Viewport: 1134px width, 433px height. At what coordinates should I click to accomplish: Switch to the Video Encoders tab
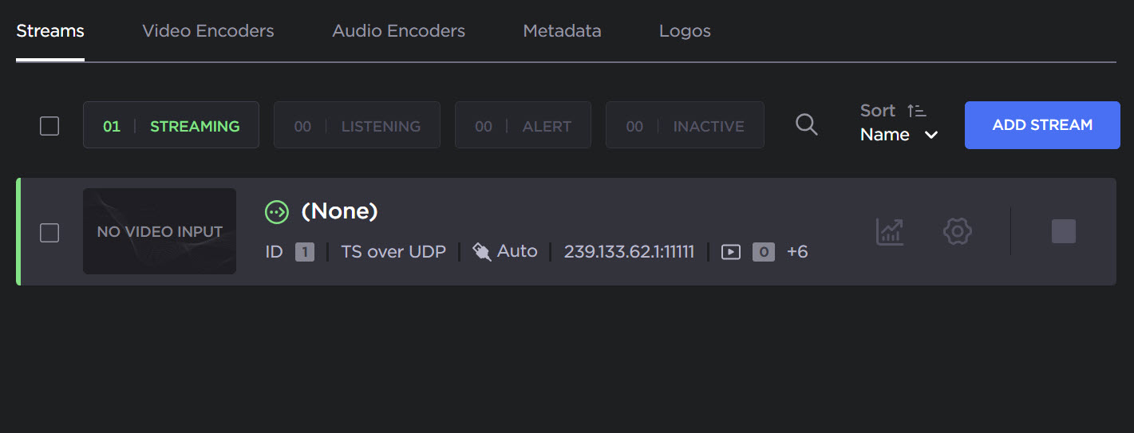pyautogui.click(x=207, y=31)
